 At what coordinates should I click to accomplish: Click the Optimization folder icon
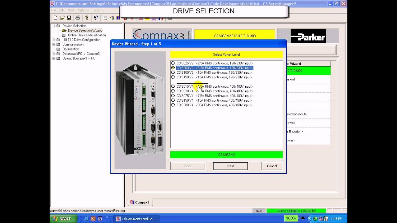coord(58,49)
